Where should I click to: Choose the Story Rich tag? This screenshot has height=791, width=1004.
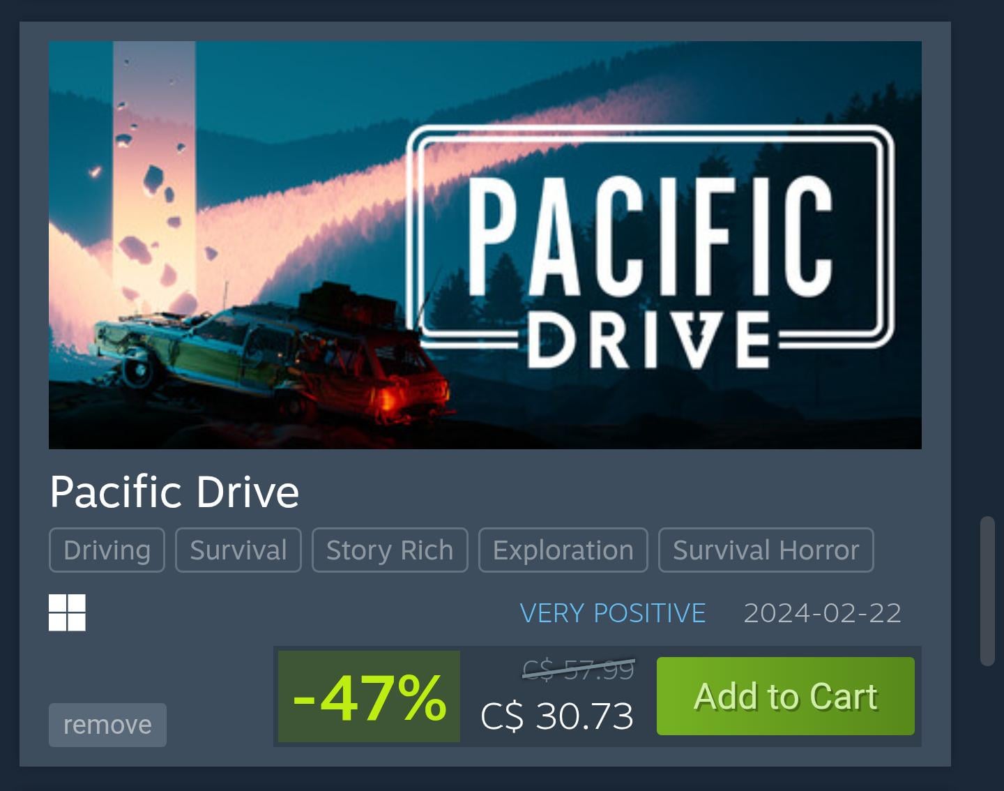coord(390,550)
